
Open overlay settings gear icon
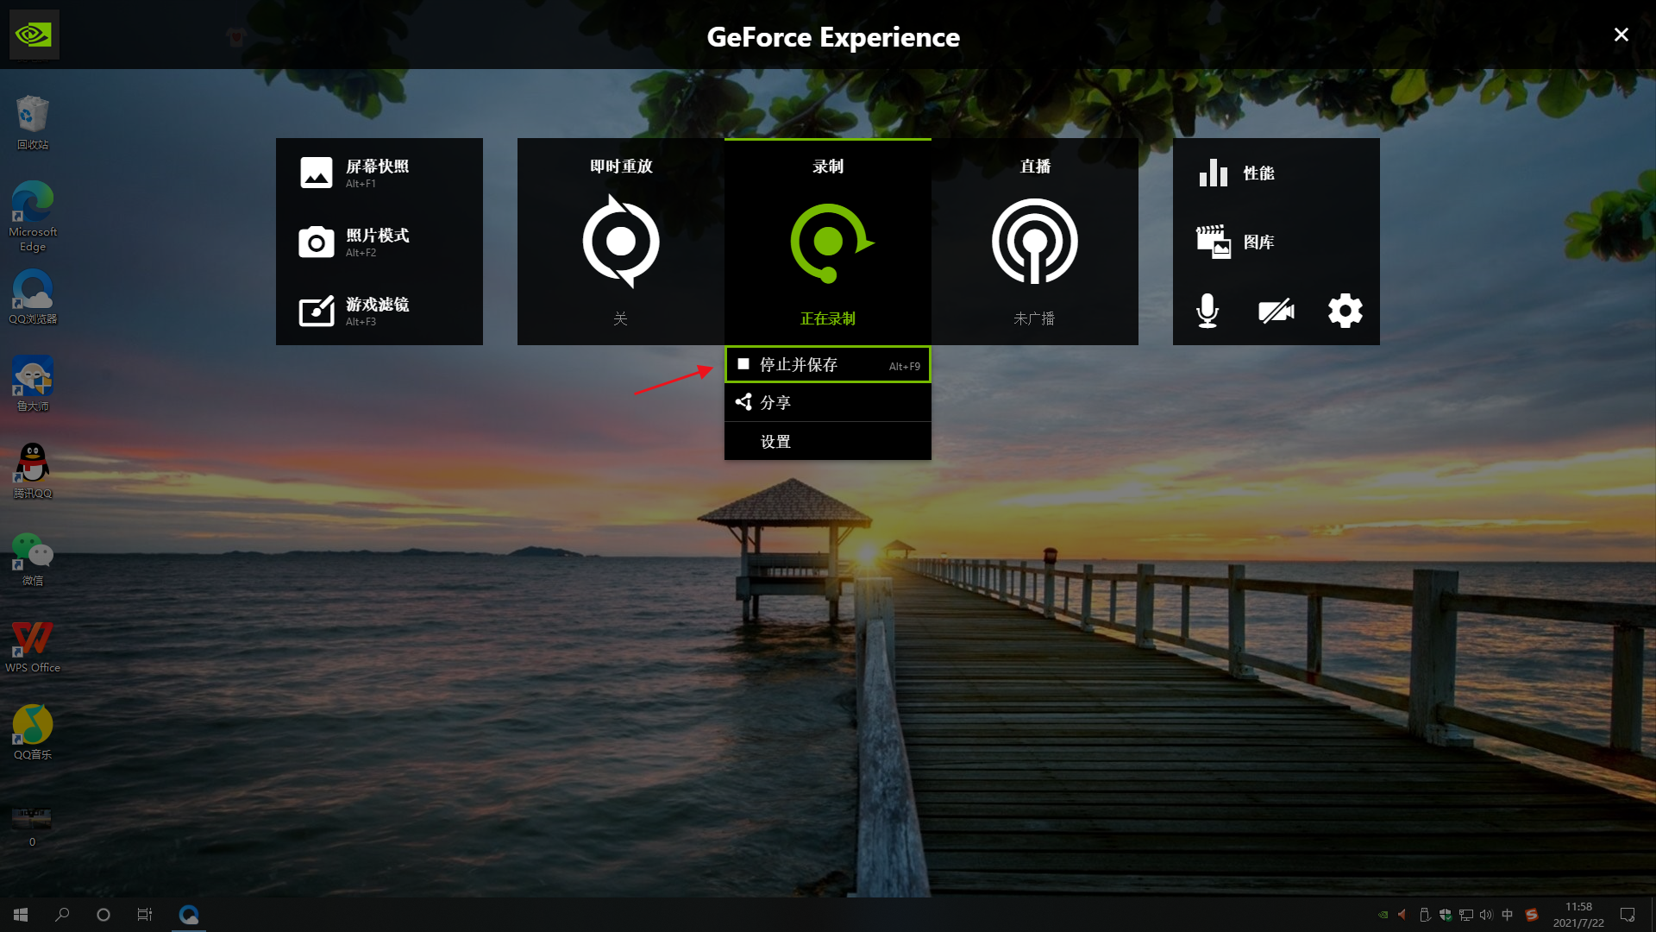point(1345,311)
